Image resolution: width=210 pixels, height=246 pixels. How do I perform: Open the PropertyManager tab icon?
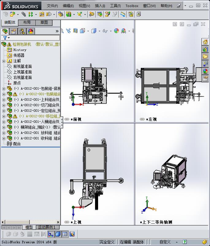click(13, 31)
